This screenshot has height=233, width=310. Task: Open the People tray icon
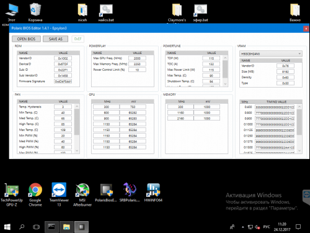tap(232, 227)
